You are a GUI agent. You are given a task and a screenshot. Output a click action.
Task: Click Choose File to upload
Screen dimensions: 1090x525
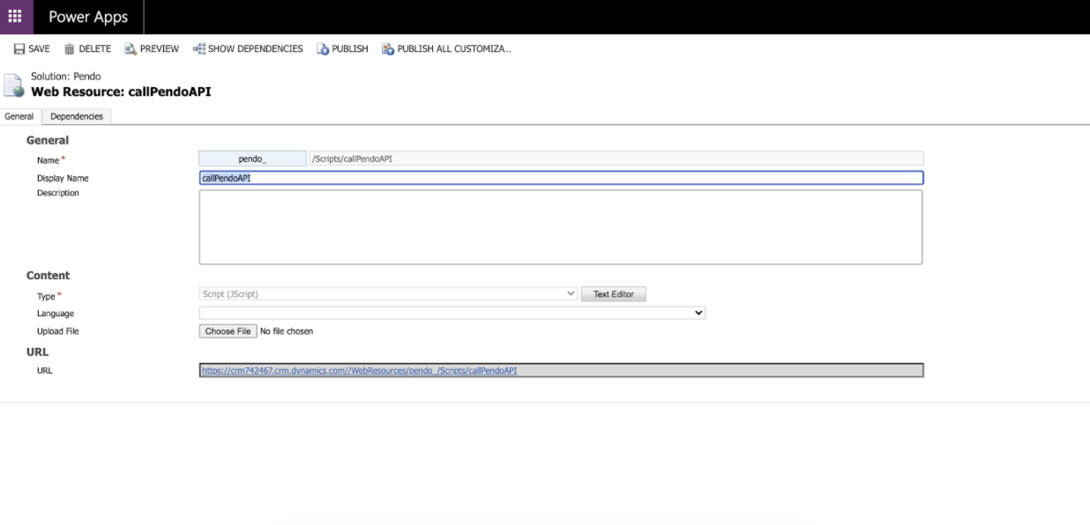[x=228, y=331]
